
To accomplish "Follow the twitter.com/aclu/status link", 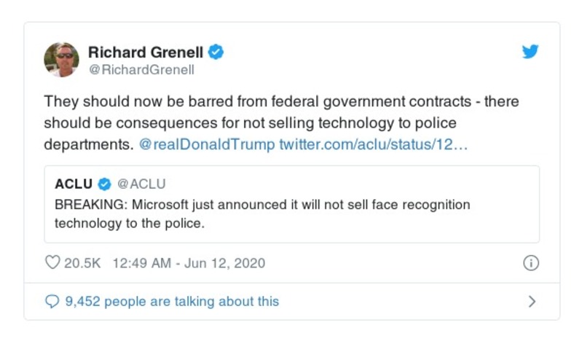I will (x=373, y=144).
